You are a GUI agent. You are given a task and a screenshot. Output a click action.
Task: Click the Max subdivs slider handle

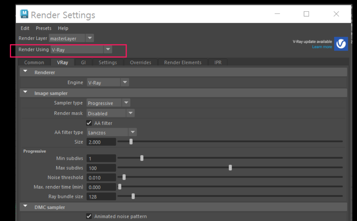coord(230,168)
